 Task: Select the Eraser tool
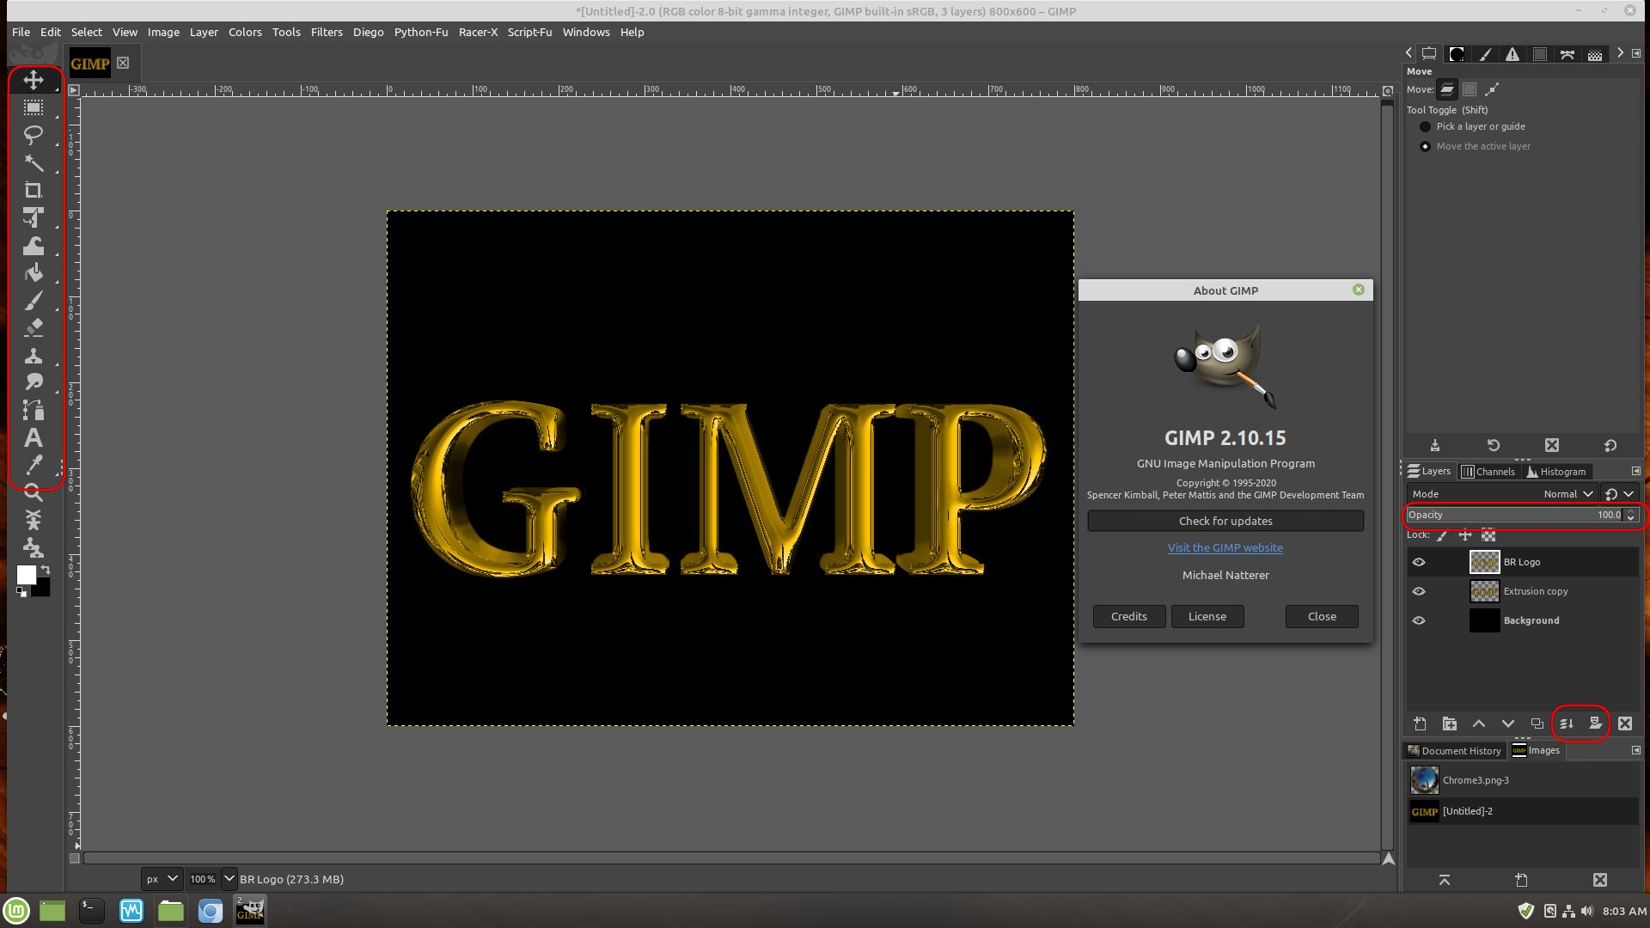pyautogui.click(x=34, y=327)
